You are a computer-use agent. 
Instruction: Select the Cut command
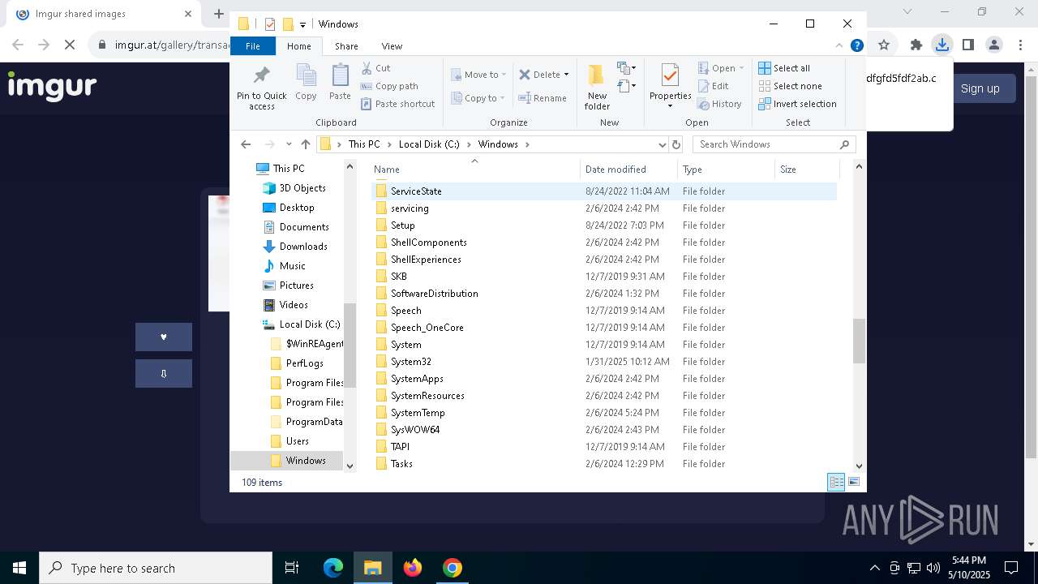coord(375,68)
